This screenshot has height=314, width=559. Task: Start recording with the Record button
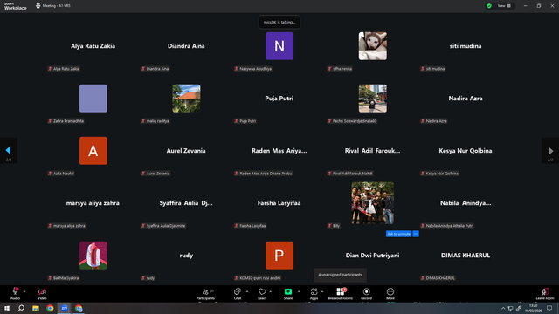click(x=366, y=294)
